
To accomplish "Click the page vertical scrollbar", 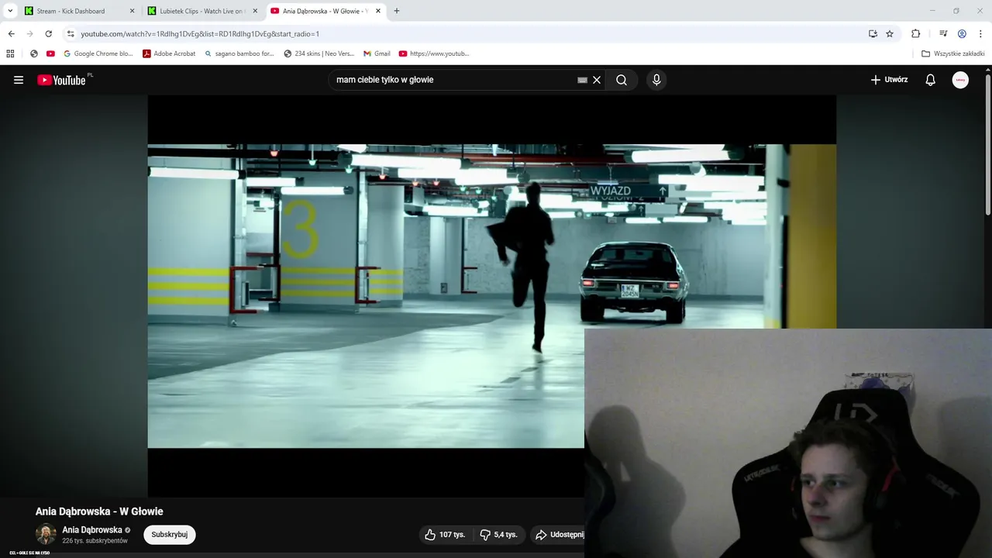I will [987, 143].
